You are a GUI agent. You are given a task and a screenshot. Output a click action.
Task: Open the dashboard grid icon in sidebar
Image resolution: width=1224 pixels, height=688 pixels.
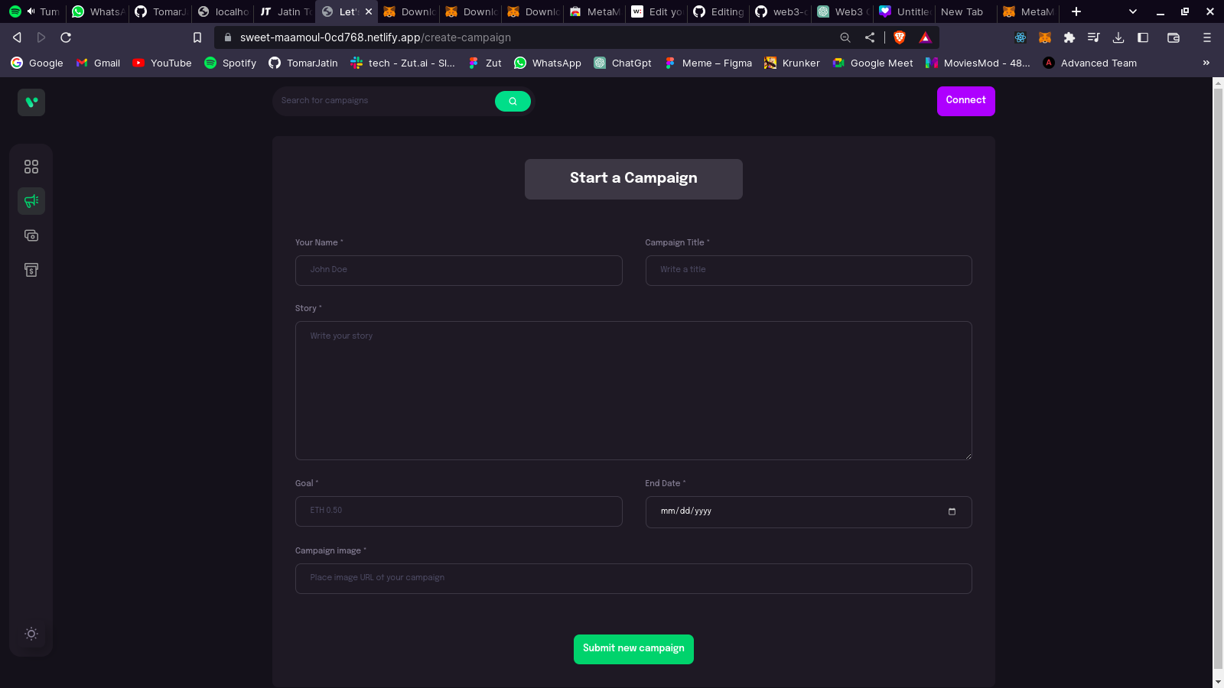[x=31, y=166]
